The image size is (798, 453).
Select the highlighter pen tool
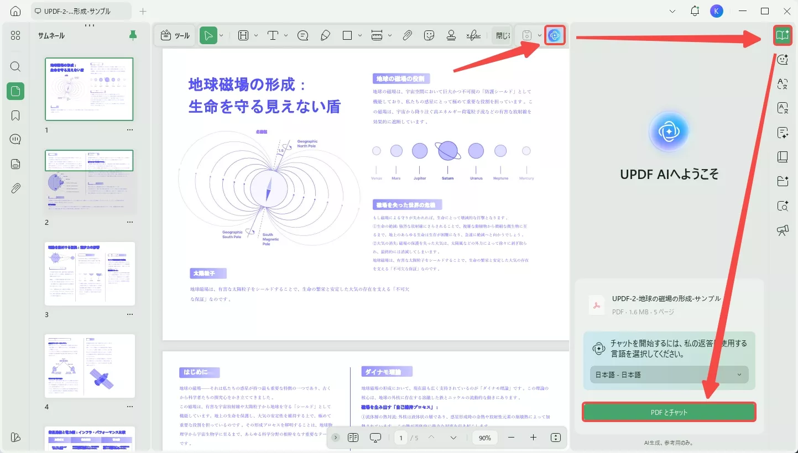(x=325, y=35)
